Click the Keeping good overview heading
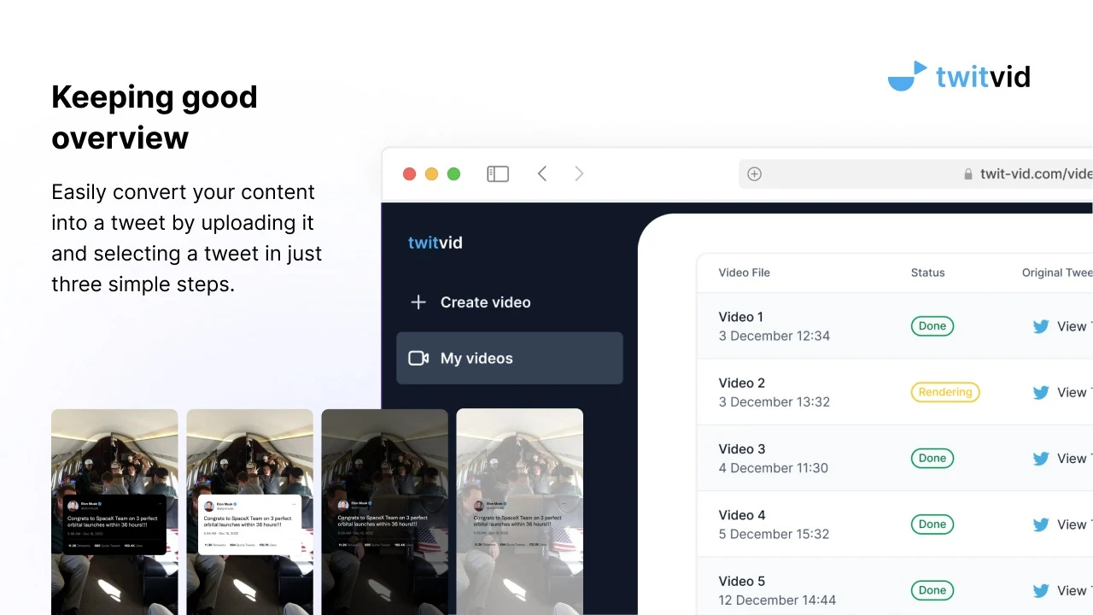Viewport: 1093px width, 615px height. click(155, 117)
